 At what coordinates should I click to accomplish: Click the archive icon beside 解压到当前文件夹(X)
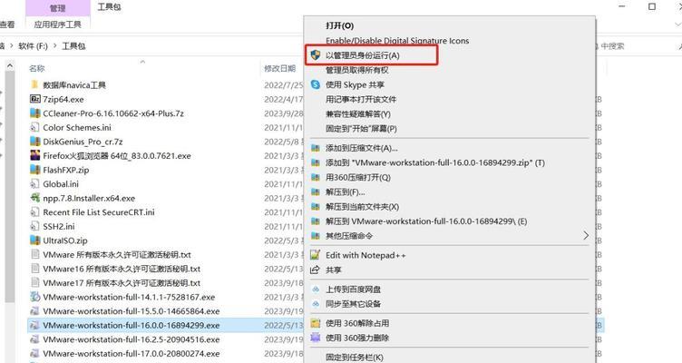coord(316,207)
